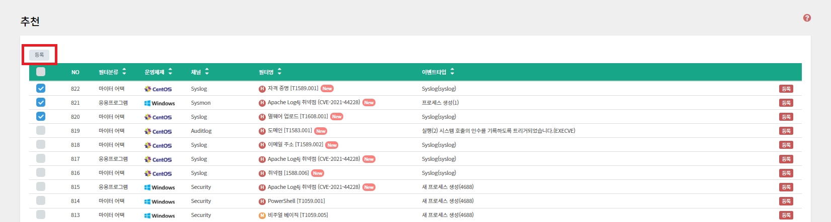Screen dimensions: 831x222
Task: Click the New badge in row 819
Action: coord(321,131)
